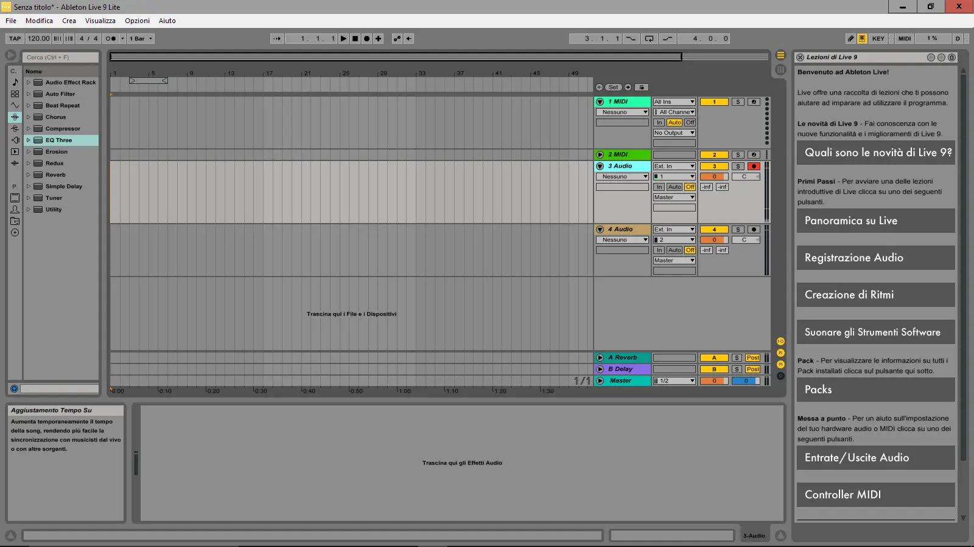Screen dimensions: 974x547
Task: Start playback with the Play button
Action: pos(343,38)
